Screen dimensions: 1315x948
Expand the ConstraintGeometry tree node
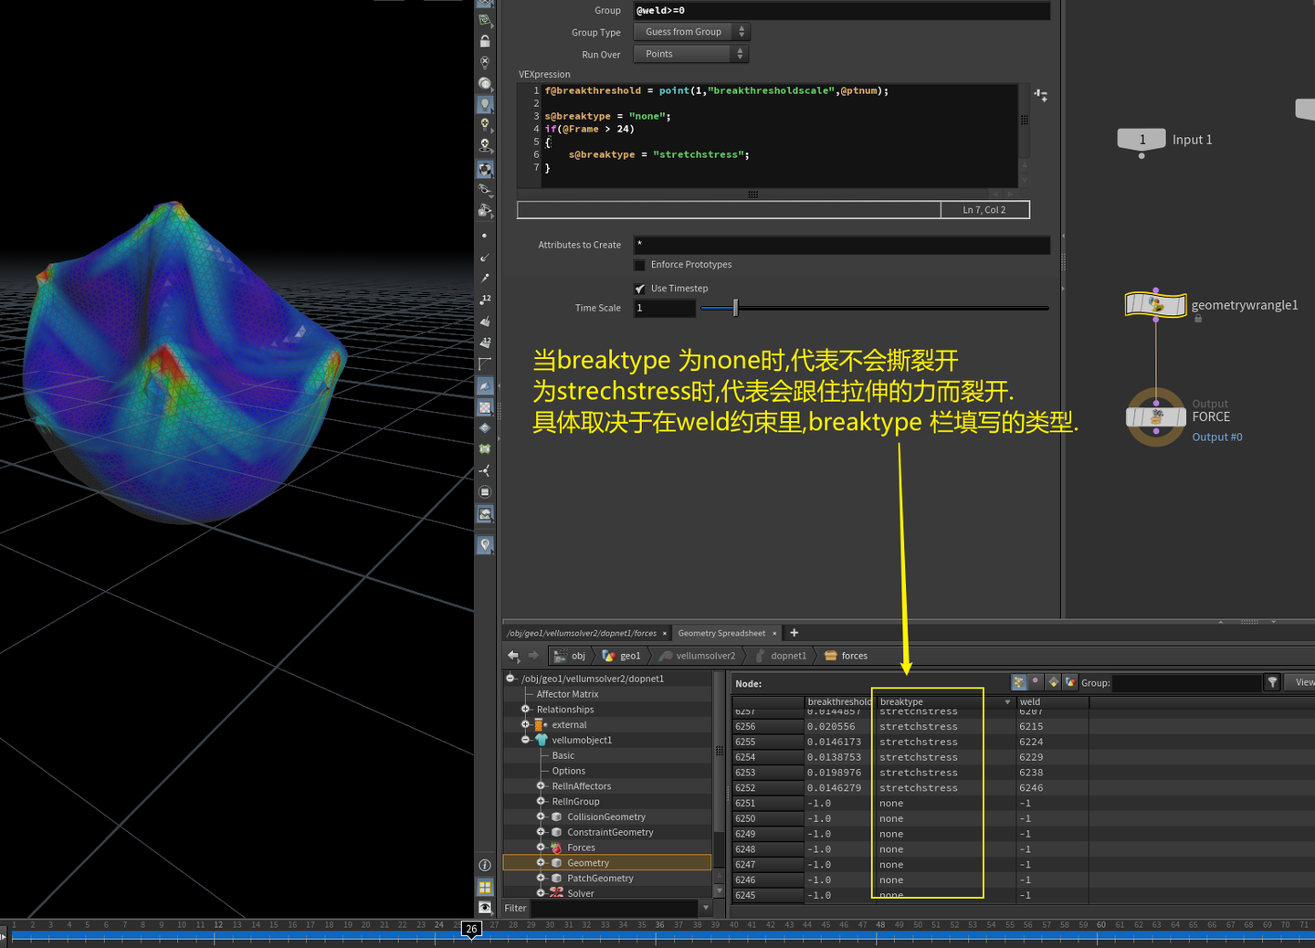(x=541, y=832)
